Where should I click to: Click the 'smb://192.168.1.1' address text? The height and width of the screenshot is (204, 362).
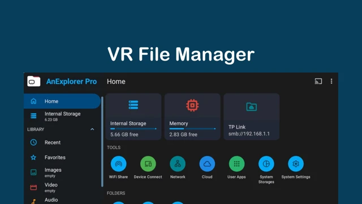pyautogui.click(x=249, y=134)
